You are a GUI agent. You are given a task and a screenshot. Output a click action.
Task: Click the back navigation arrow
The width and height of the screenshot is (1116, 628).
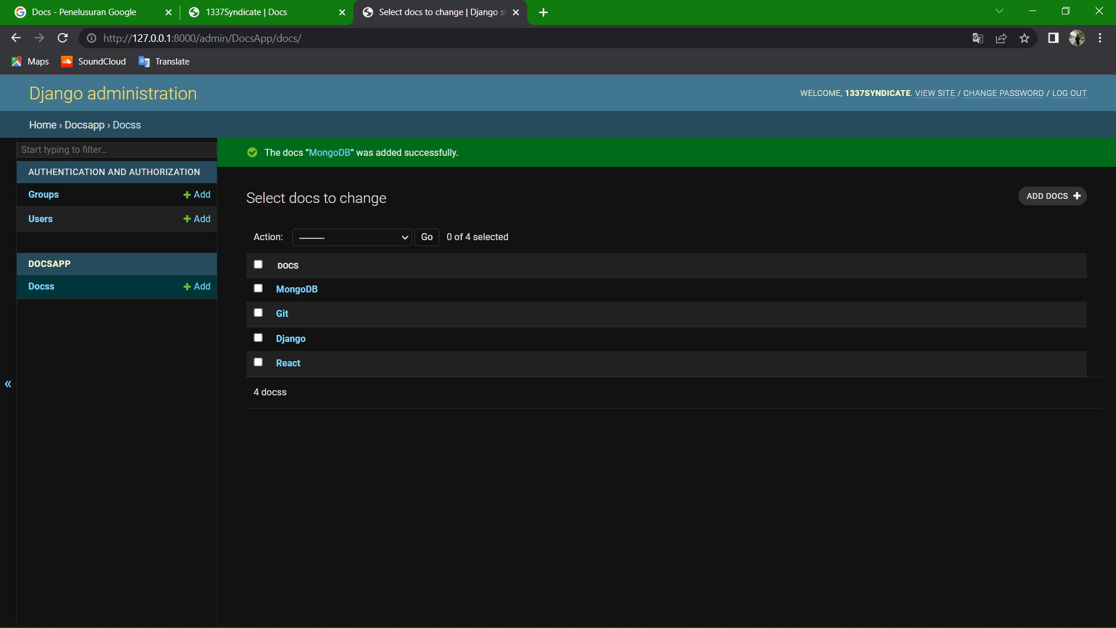[16, 38]
